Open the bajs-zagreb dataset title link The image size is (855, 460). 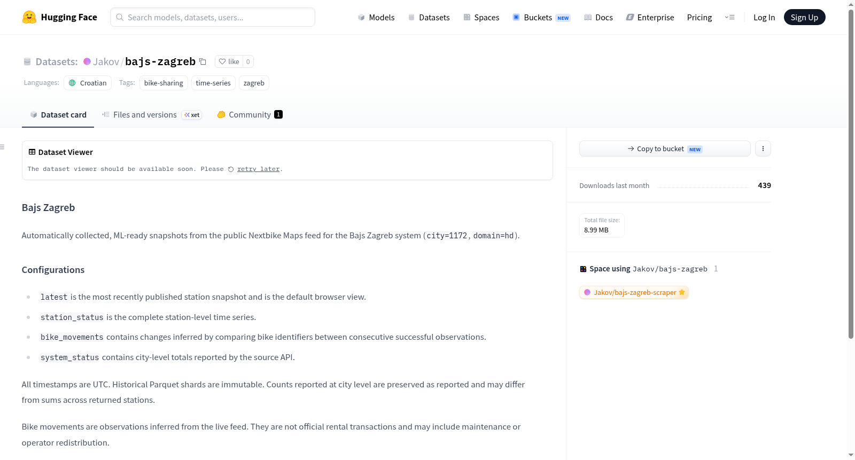coord(160,61)
